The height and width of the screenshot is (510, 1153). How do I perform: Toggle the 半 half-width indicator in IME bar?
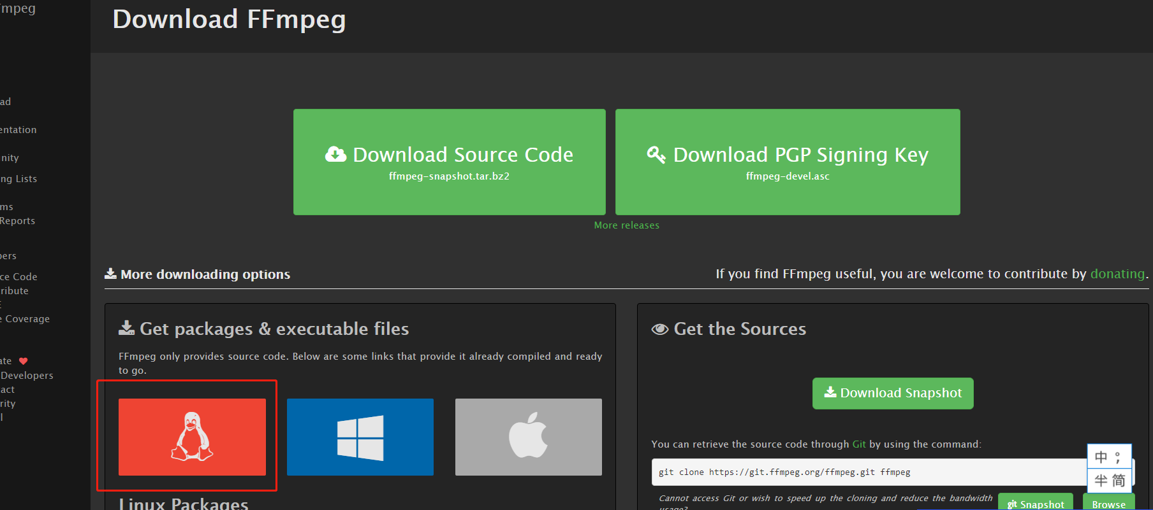(x=1101, y=480)
